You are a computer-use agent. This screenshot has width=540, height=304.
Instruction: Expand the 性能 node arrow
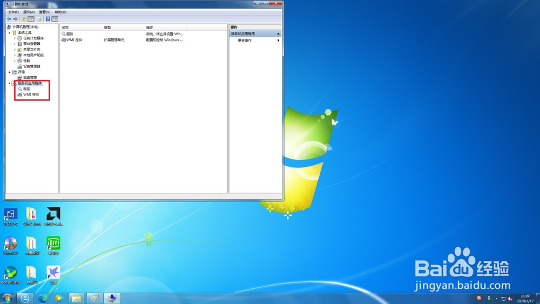tap(15, 60)
